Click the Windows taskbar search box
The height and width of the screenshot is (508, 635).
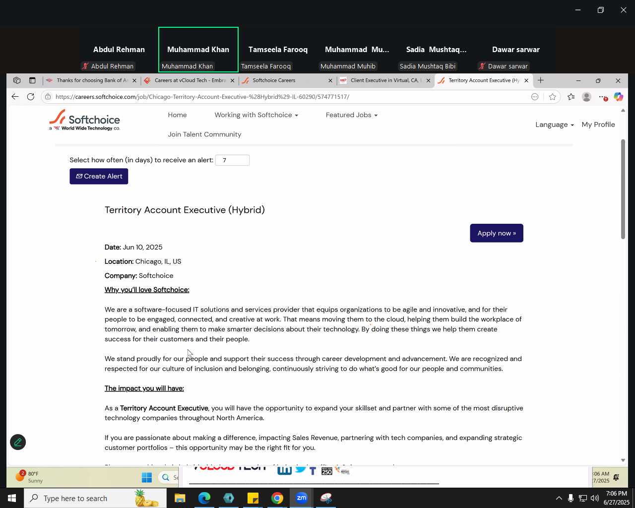pos(95,498)
